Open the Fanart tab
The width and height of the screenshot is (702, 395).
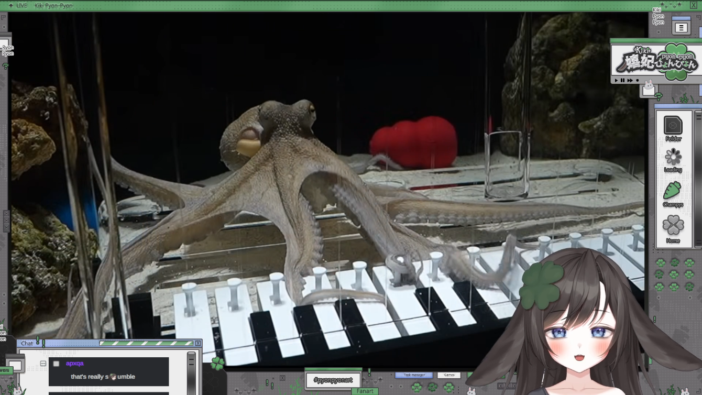click(364, 391)
